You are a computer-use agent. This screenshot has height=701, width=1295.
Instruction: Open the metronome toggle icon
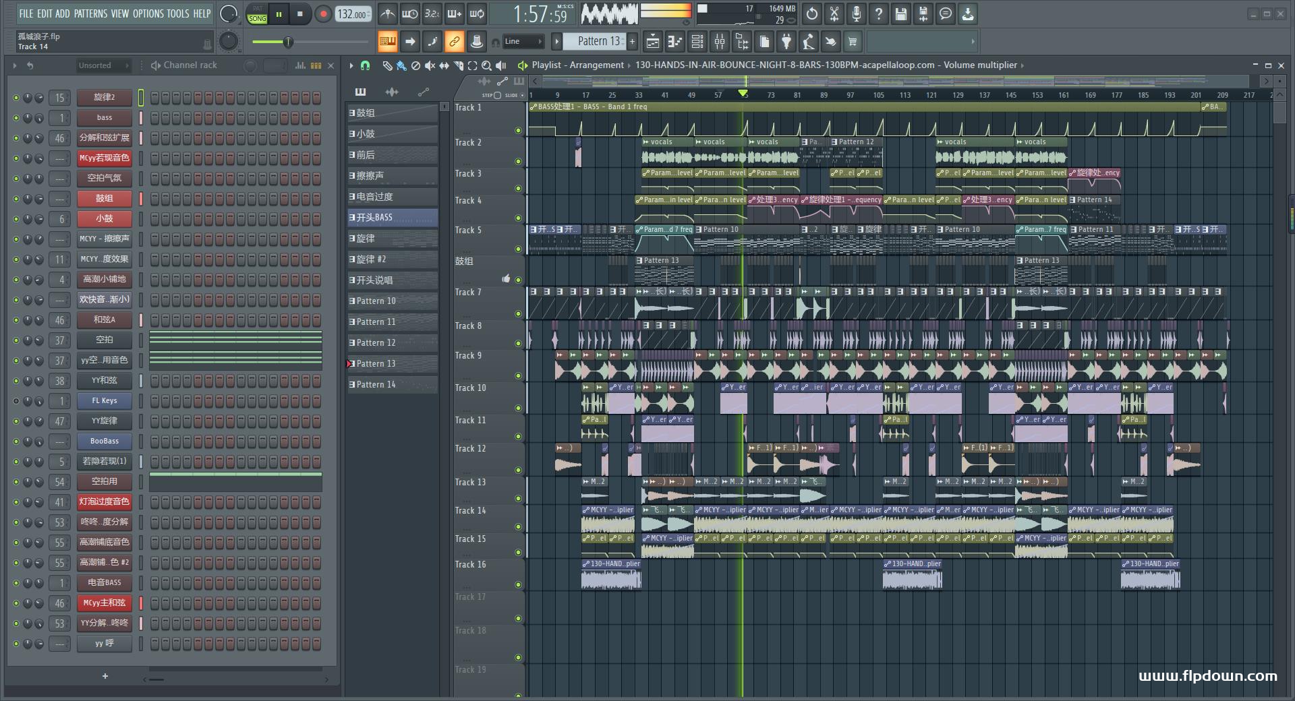[x=387, y=13]
